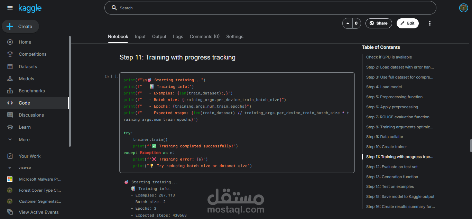The height and width of the screenshot is (219, 472).
Task: Jump to Step 13: Generation function
Action: pyautogui.click(x=392, y=177)
